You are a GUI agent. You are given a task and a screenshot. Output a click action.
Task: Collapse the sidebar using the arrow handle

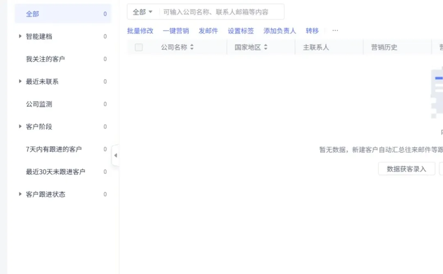(116, 156)
